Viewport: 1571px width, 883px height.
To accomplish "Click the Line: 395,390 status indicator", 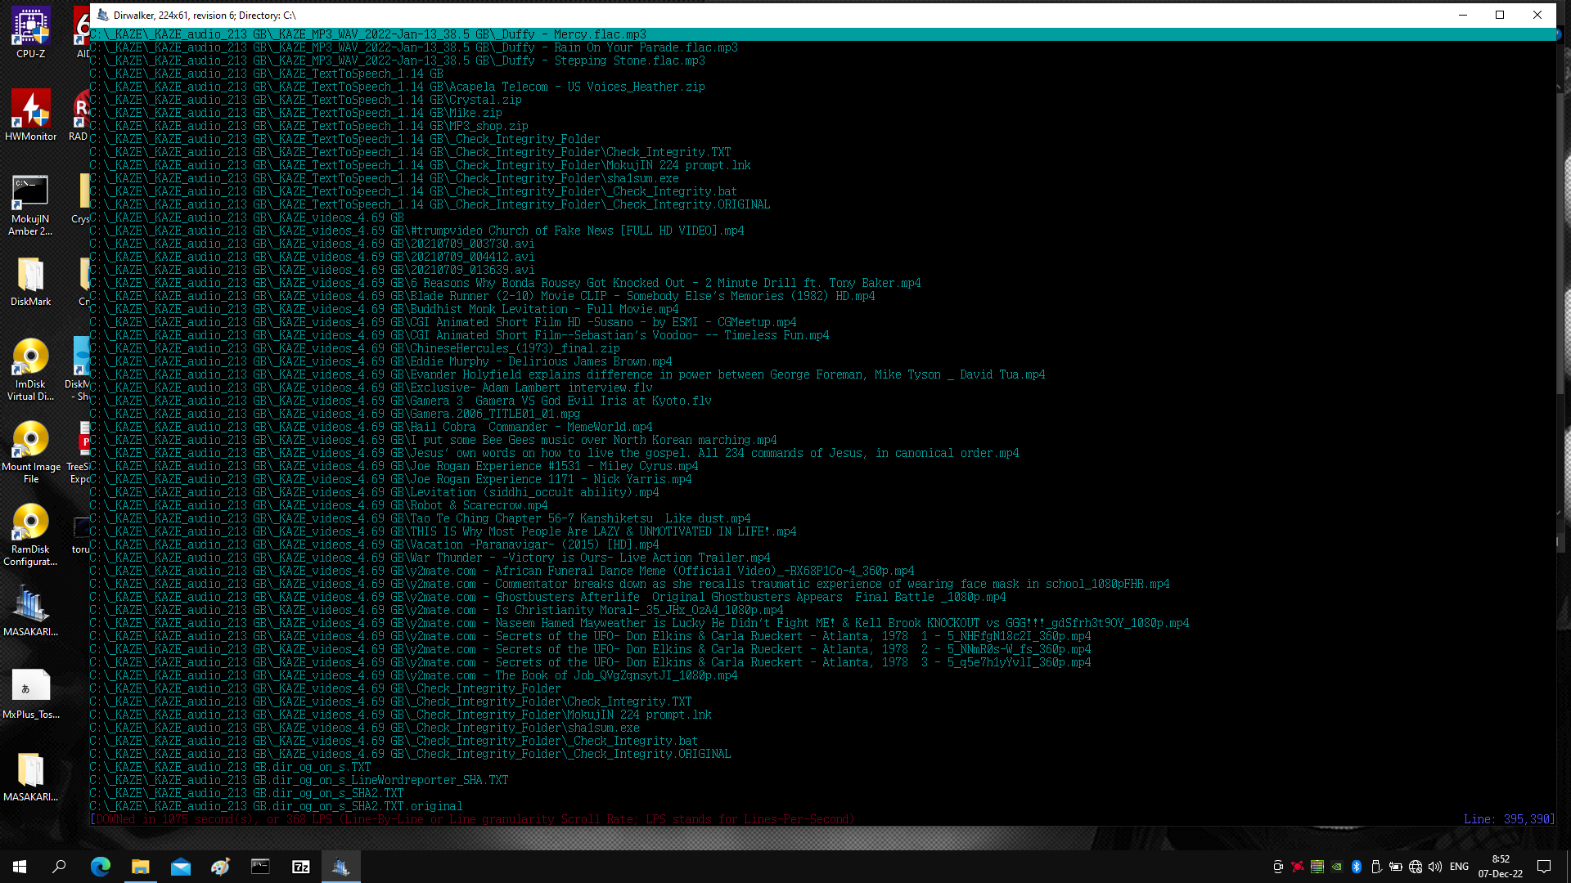I will pos(1509,819).
